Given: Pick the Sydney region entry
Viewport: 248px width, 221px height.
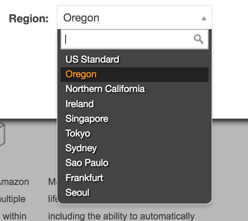Looking at the screenshot, I should click(135, 148).
